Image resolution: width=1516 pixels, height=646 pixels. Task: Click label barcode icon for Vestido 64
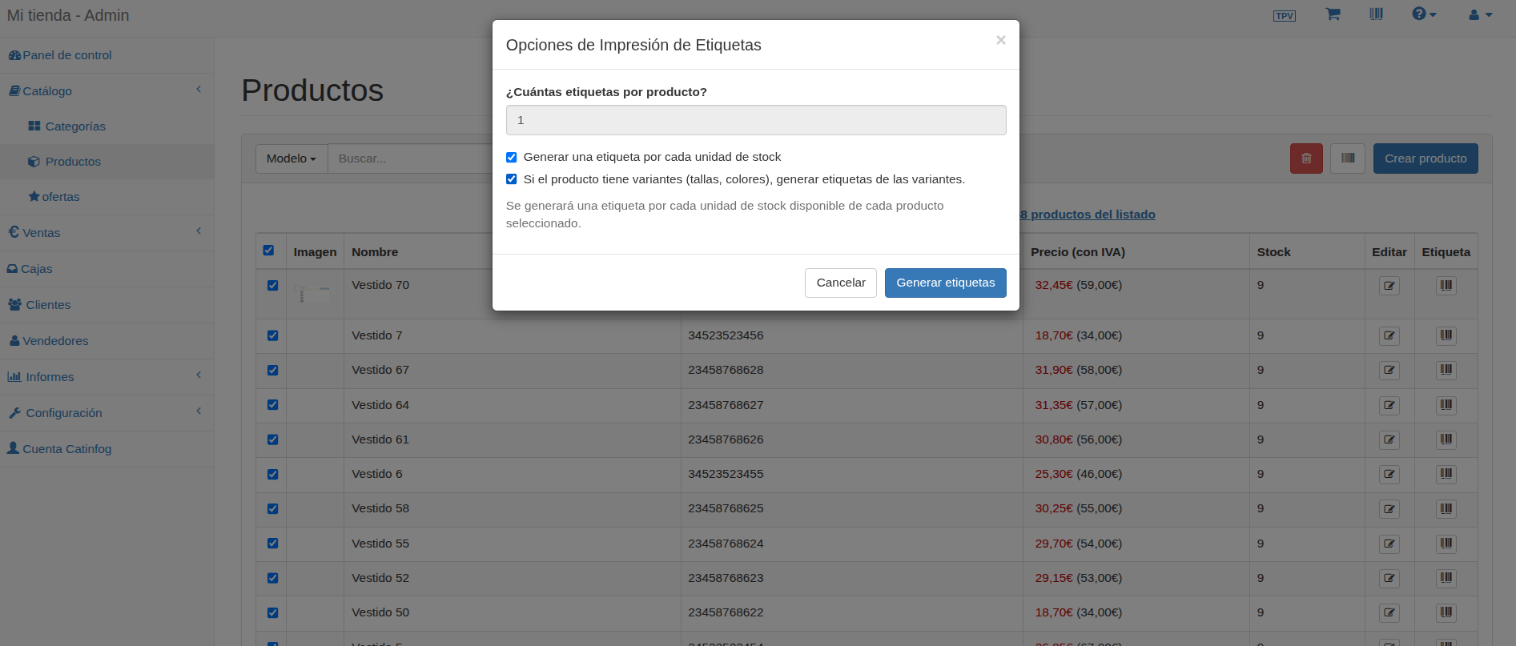coord(1446,405)
